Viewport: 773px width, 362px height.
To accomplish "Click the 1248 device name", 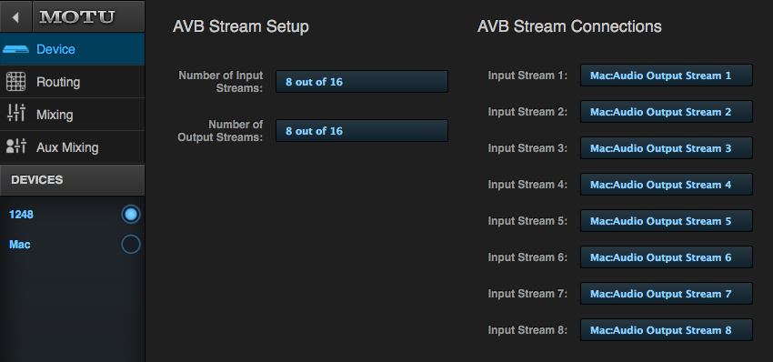I will tap(21, 215).
